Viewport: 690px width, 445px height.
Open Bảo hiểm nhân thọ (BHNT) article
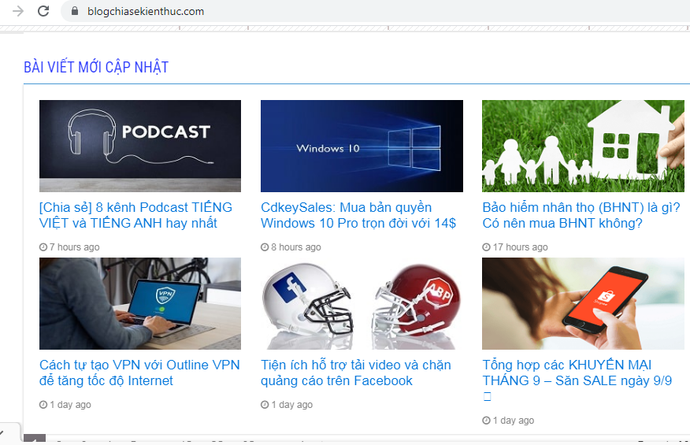581,215
